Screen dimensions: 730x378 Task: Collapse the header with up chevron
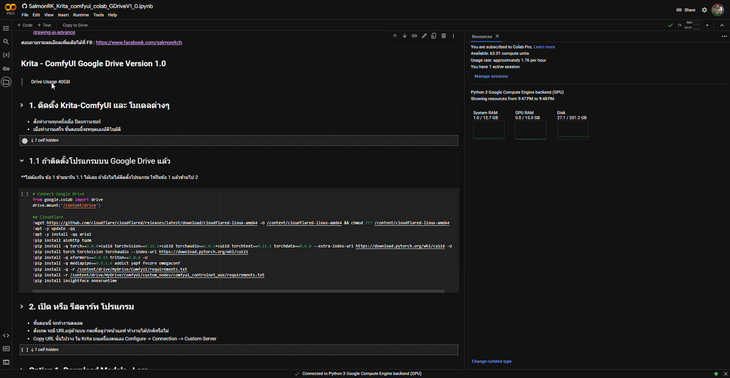(722, 25)
